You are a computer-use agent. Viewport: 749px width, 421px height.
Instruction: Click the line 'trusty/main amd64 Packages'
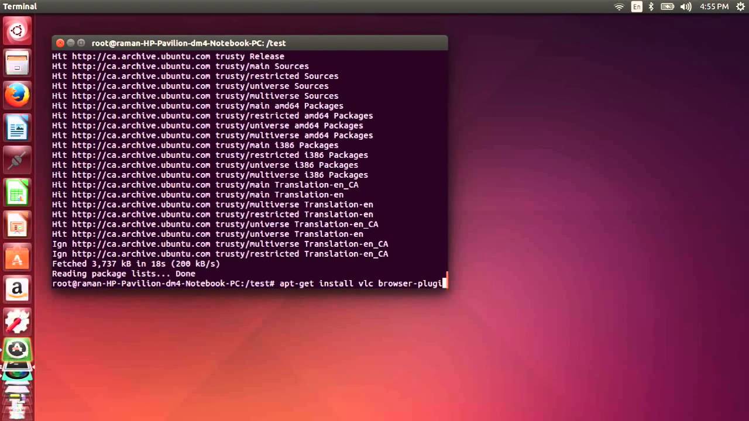click(198, 106)
